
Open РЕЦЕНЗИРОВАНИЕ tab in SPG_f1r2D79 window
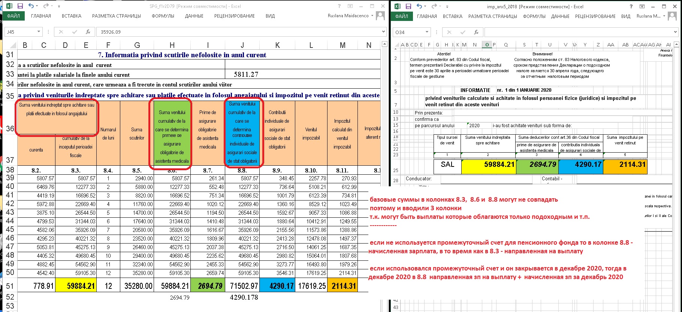234,16
